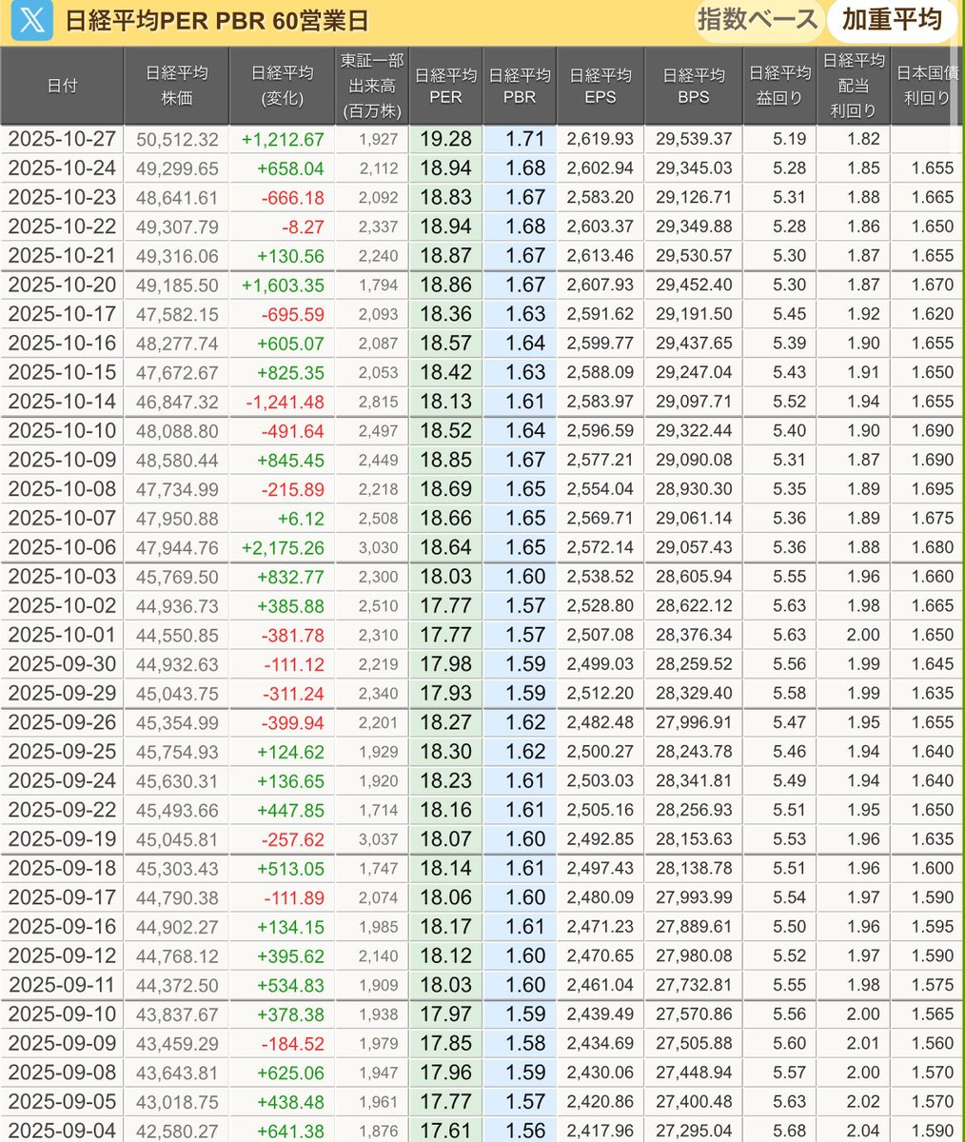The width and height of the screenshot is (965, 1142).
Task: Select the bond yield 1.670
Action: (x=932, y=285)
